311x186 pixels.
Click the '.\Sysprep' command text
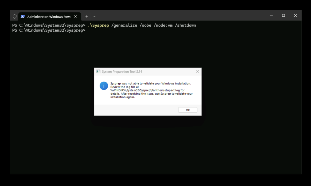click(98, 25)
